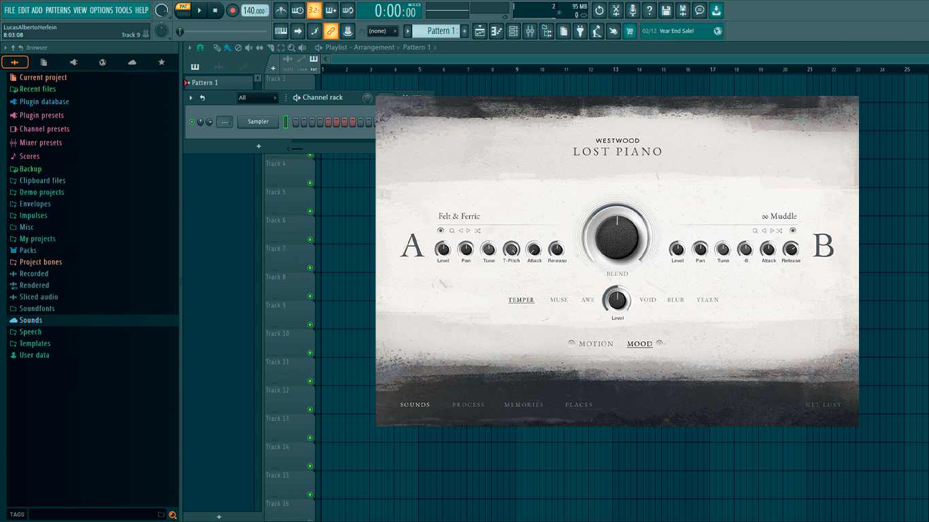Click the floppy disk save icon
Screen dimensions: 929x522
666,10
